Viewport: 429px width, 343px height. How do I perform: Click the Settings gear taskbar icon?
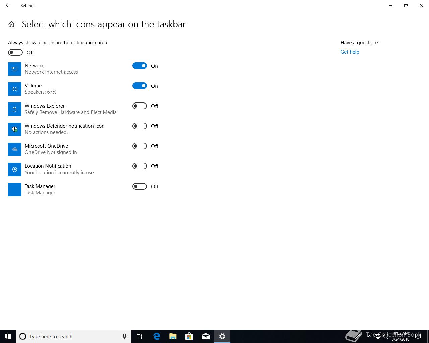pos(222,336)
